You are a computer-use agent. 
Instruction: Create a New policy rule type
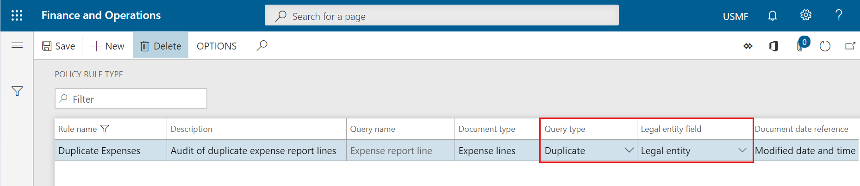[108, 46]
